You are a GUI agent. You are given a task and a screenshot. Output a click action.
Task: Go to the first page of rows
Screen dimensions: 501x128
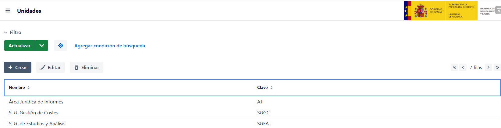tap(454, 67)
